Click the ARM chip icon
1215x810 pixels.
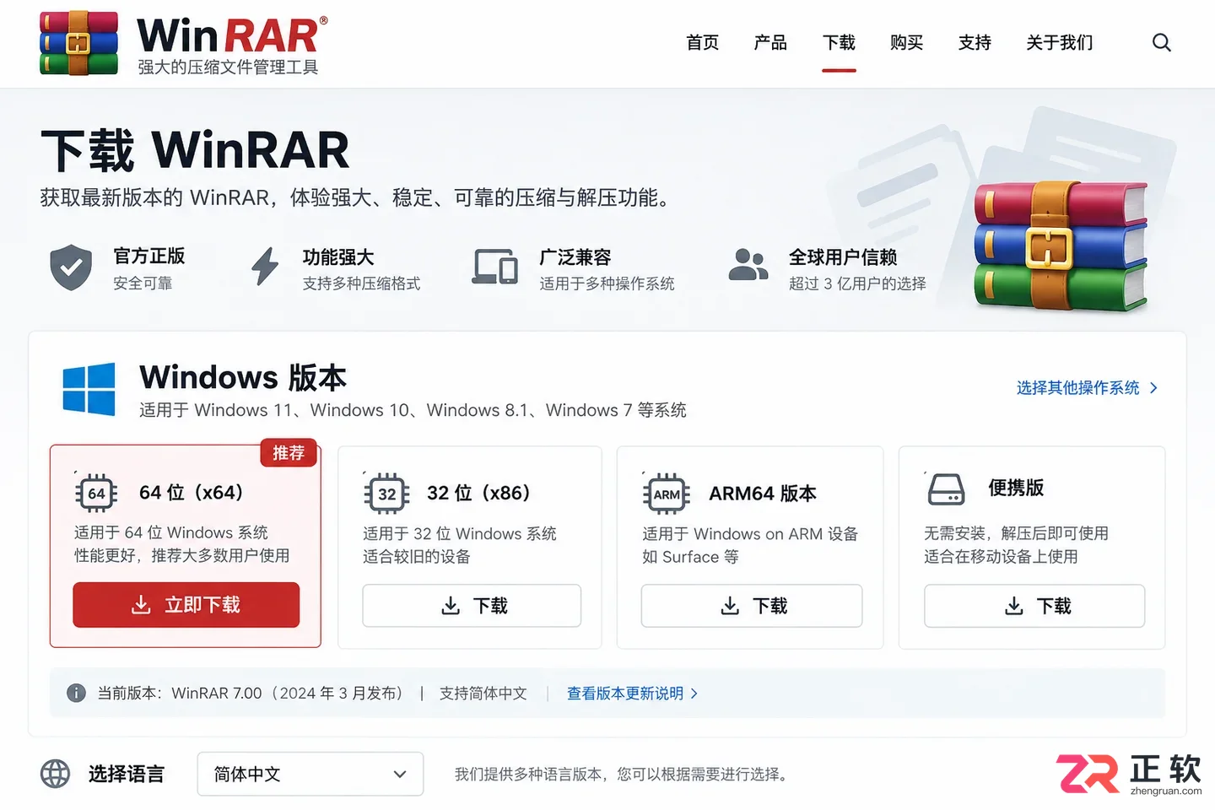pos(667,494)
